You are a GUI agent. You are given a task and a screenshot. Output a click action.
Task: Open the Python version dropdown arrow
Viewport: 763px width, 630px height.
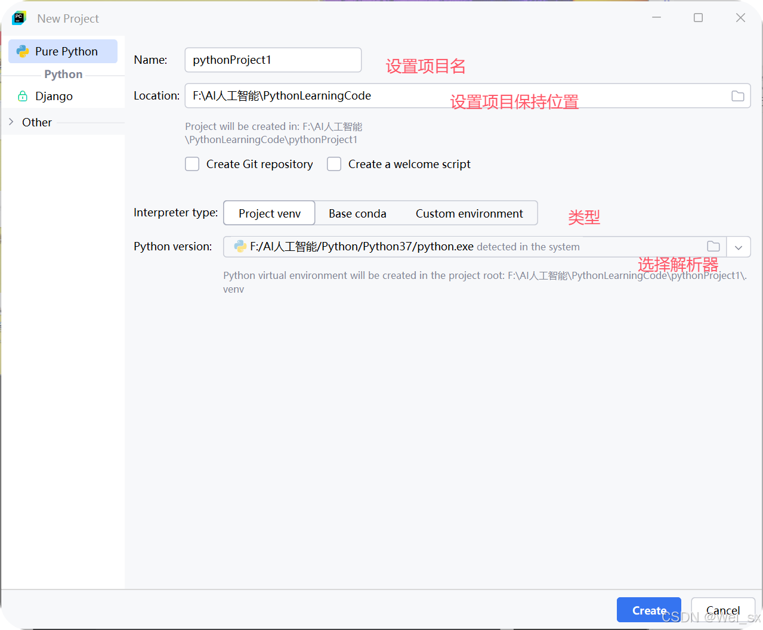click(x=739, y=246)
